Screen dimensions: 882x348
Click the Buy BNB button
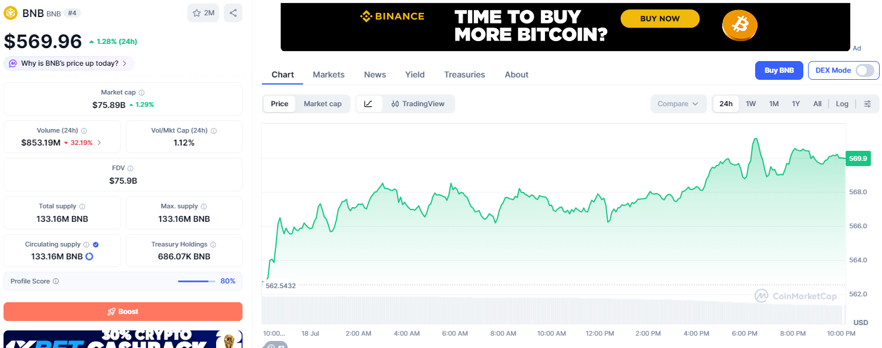779,70
